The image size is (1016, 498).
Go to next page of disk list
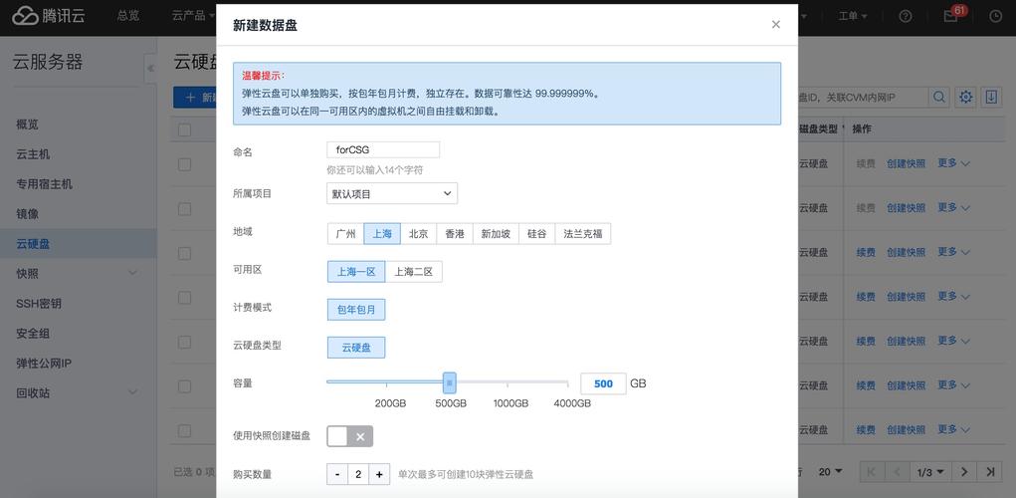coord(965,472)
